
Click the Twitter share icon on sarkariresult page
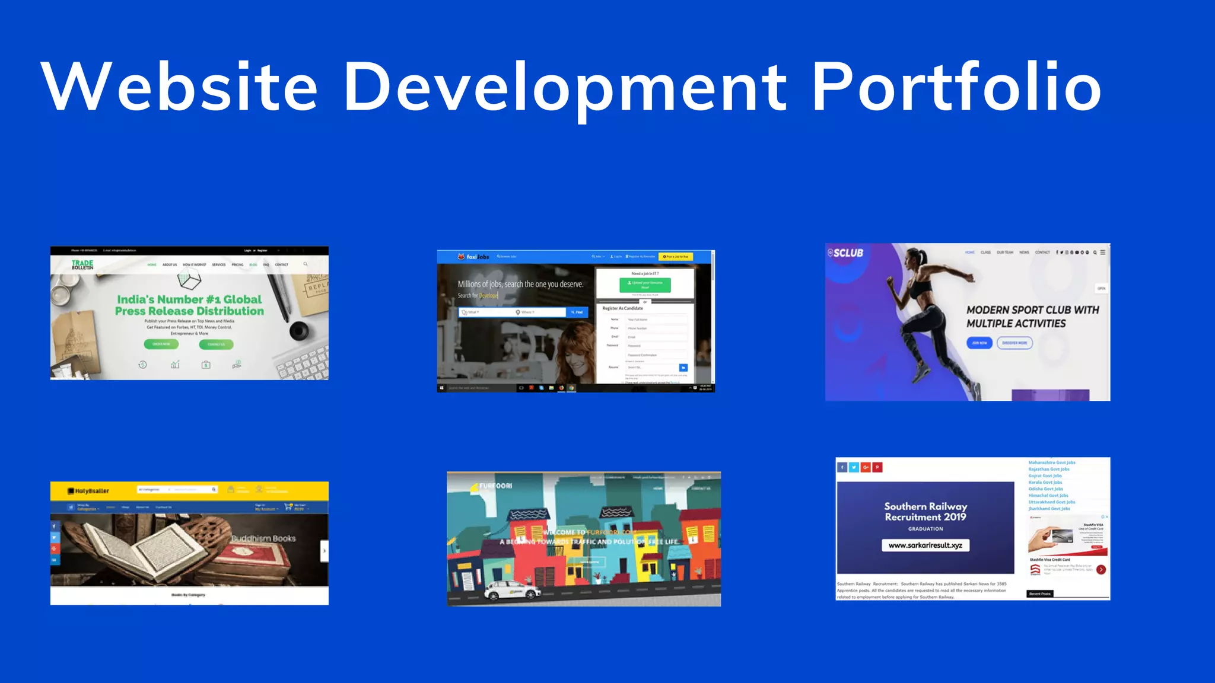(854, 467)
